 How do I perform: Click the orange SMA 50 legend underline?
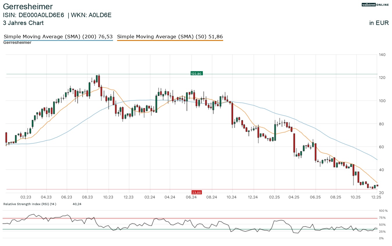(170, 40)
